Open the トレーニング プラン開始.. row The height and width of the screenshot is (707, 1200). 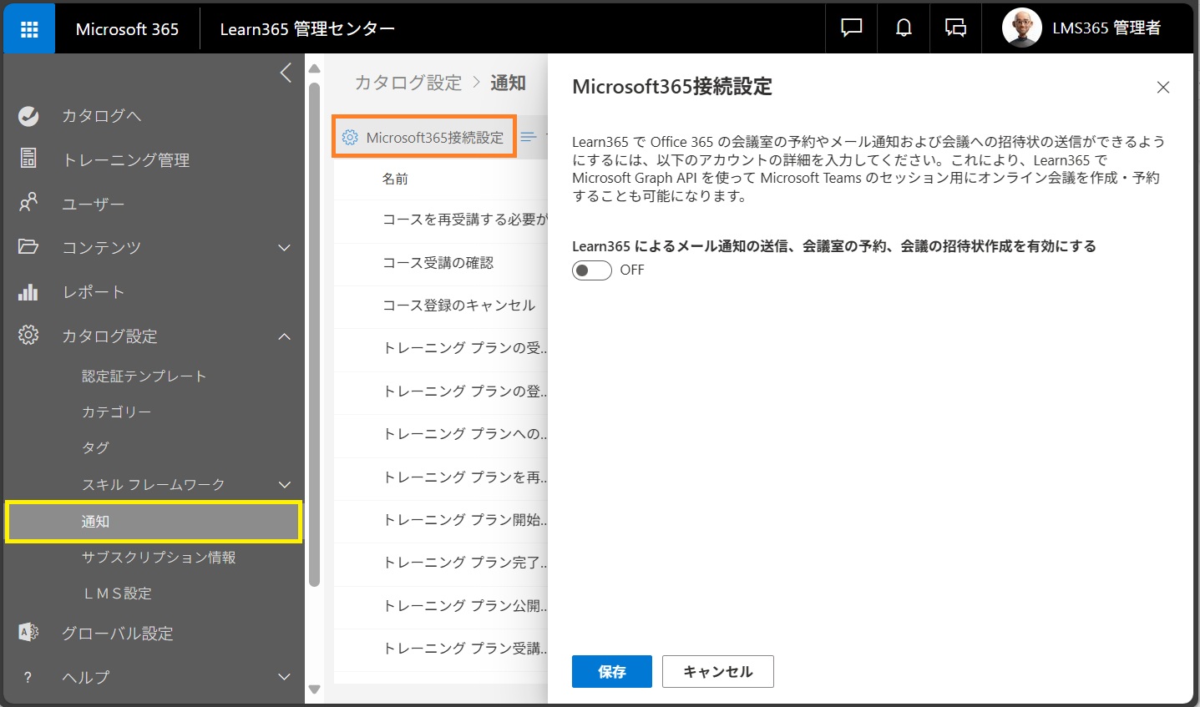coord(441,520)
